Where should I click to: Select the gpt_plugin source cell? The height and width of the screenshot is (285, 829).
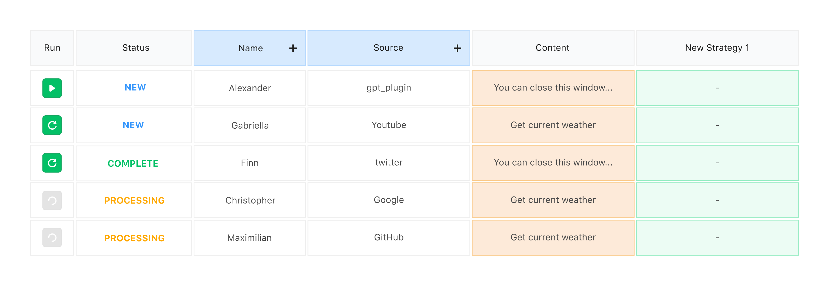(389, 88)
